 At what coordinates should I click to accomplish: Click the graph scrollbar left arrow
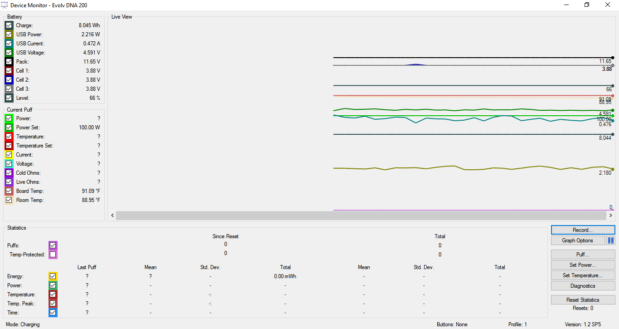click(112, 215)
